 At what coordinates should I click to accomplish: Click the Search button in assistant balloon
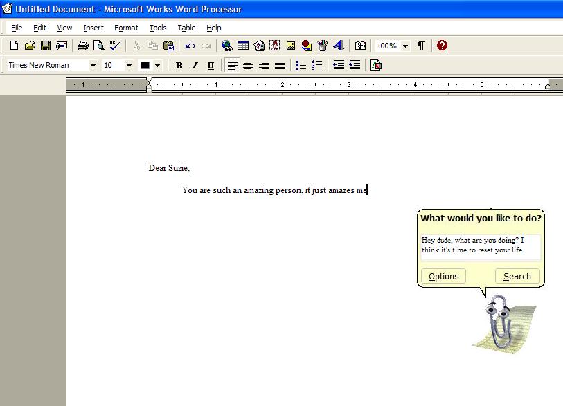click(517, 276)
